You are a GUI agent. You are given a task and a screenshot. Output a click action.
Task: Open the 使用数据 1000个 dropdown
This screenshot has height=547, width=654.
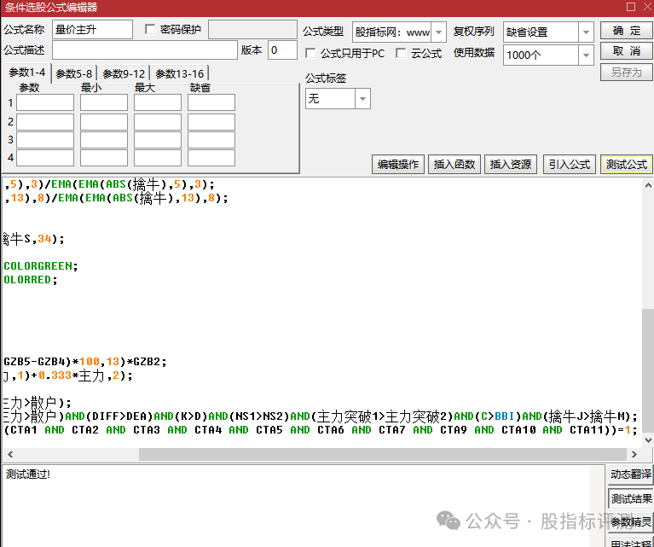pyautogui.click(x=586, y=55)
